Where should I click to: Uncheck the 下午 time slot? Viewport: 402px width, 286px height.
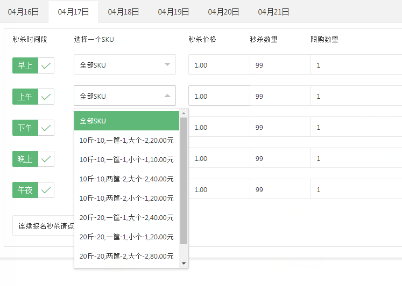(x=33, y=128)
